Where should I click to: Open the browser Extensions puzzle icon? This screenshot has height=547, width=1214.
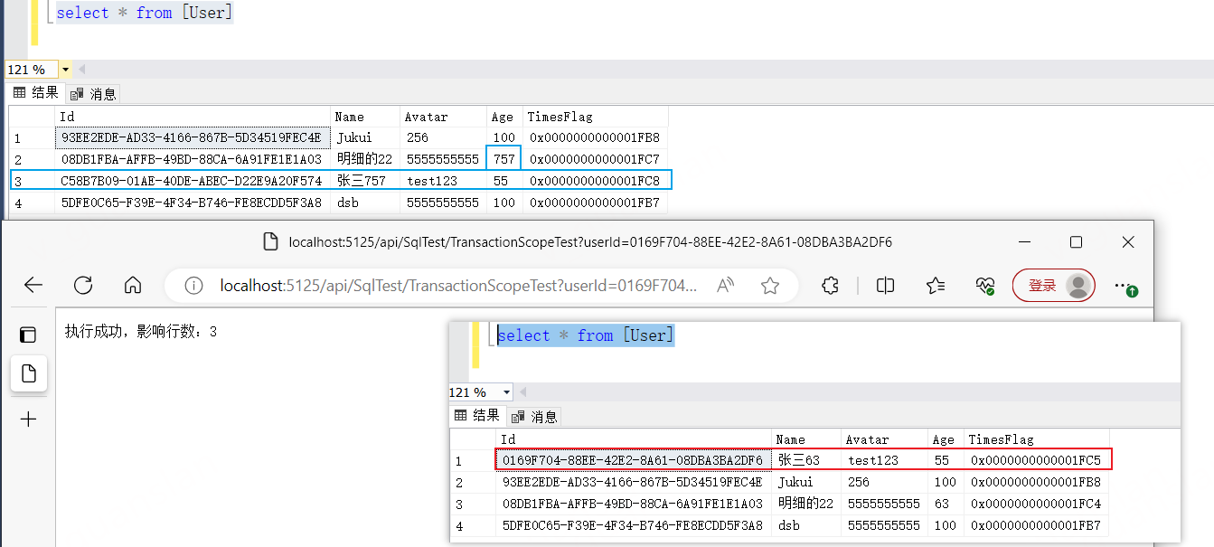point(831,286)
